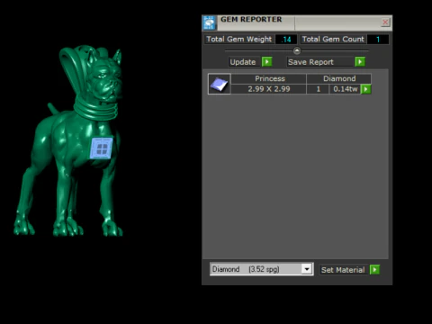432x324 pixels.
Task: Click green arrow next to Save Report
Action: (x=360, y=62)
